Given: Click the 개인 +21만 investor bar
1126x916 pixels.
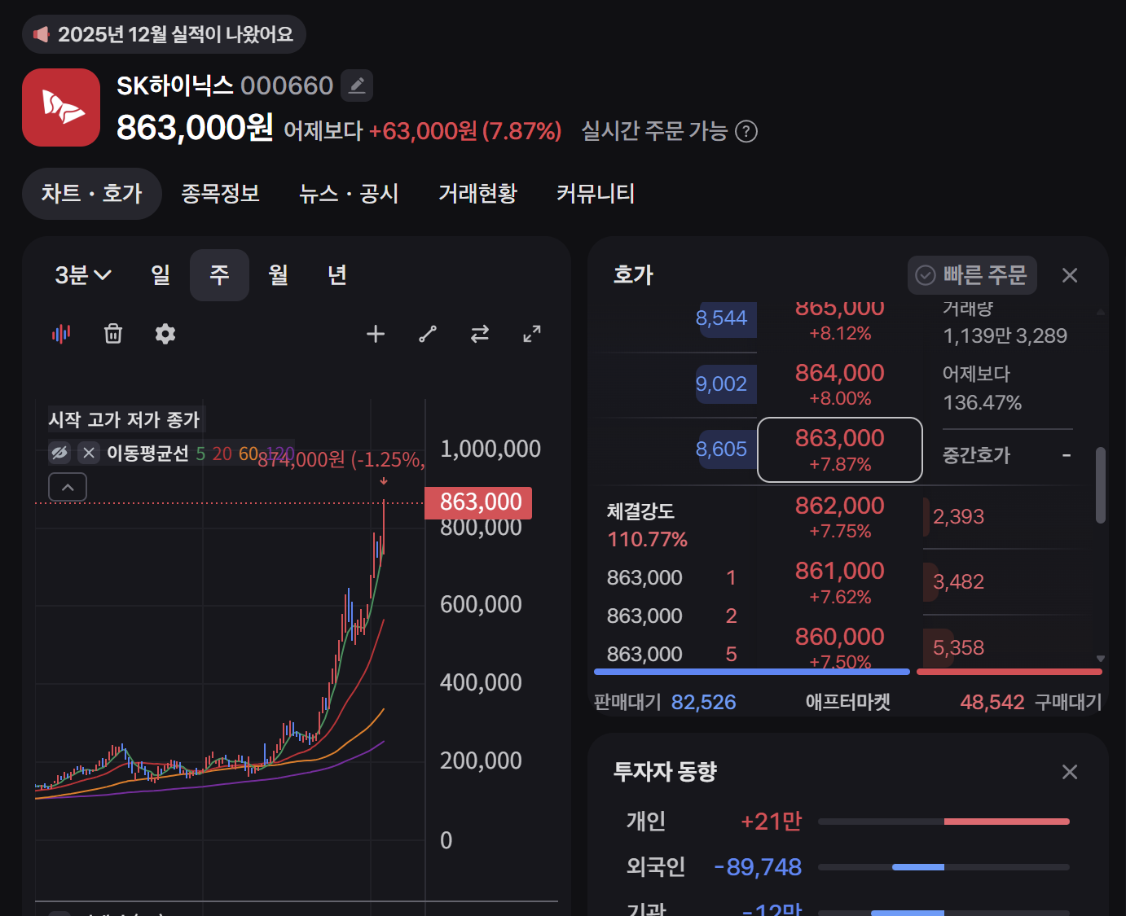Looking at the screenshot, I should (x=943, y=822).
